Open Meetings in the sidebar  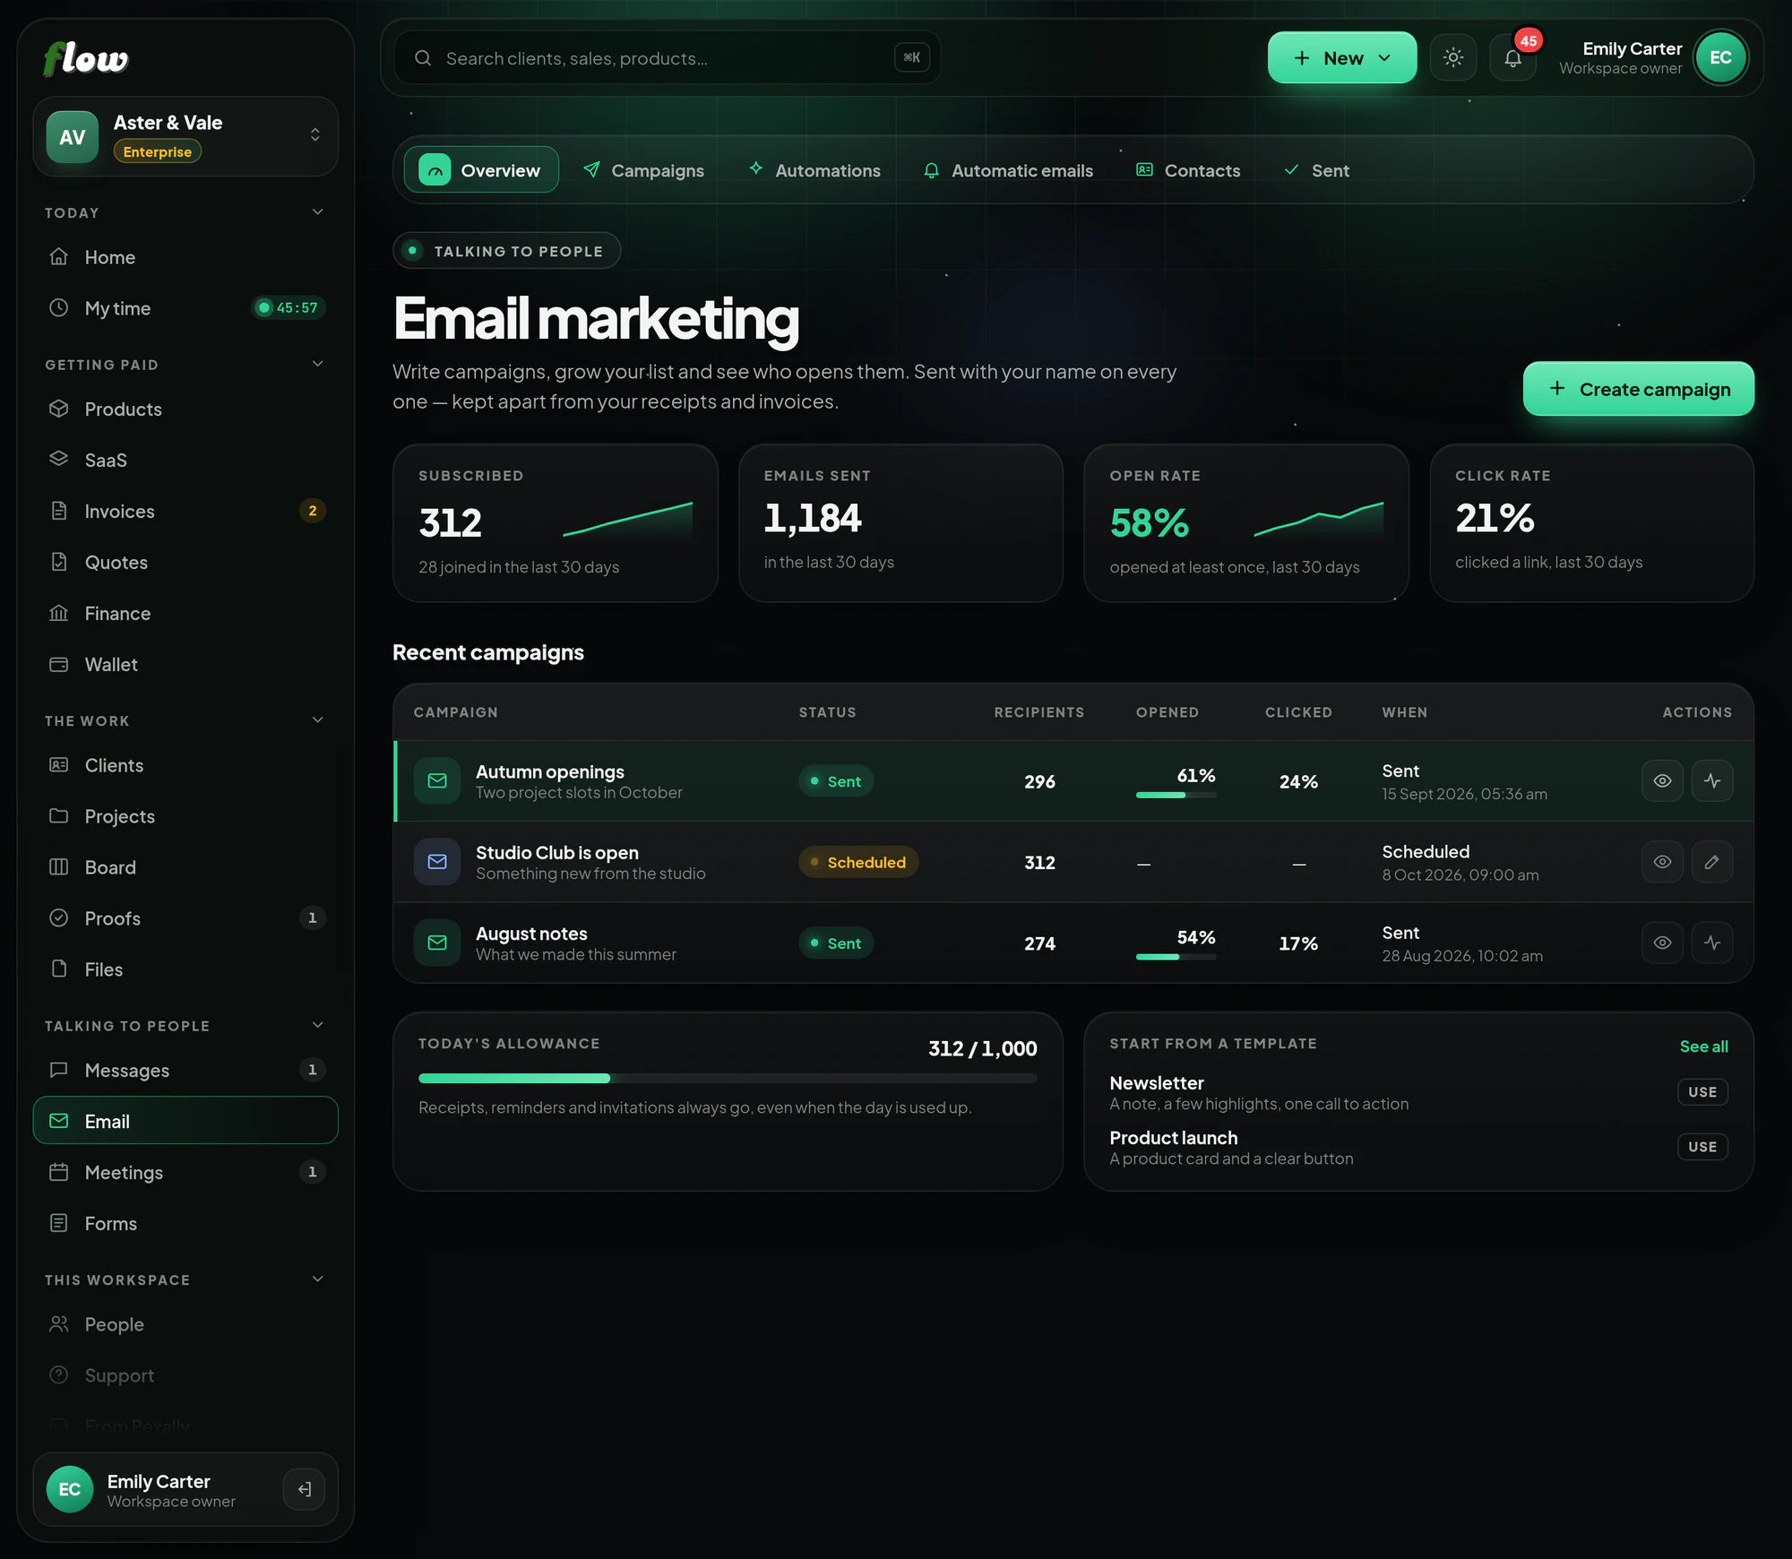pyautogui.click(x=185, y=1173)
